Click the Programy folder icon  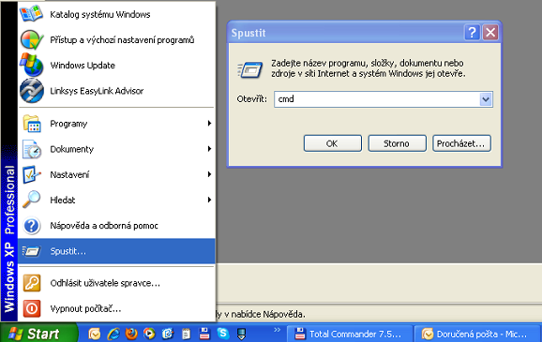(32, 124)
